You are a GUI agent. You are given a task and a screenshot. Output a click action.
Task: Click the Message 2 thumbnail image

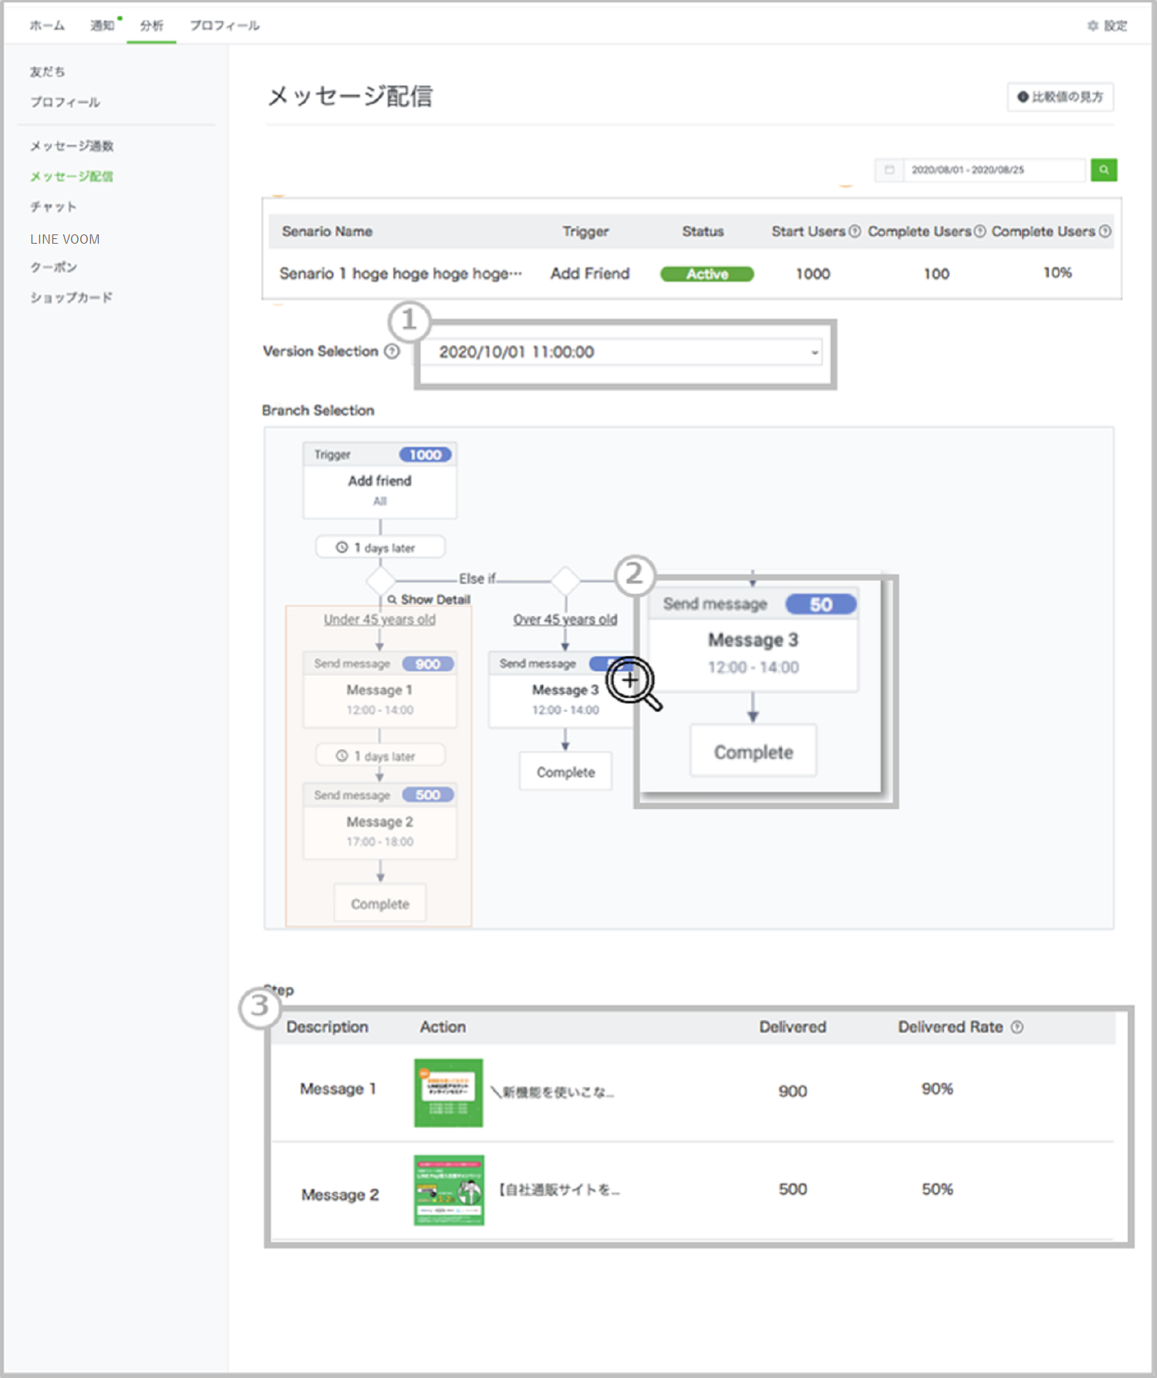pyautogui.click(x=448, y=1190)
